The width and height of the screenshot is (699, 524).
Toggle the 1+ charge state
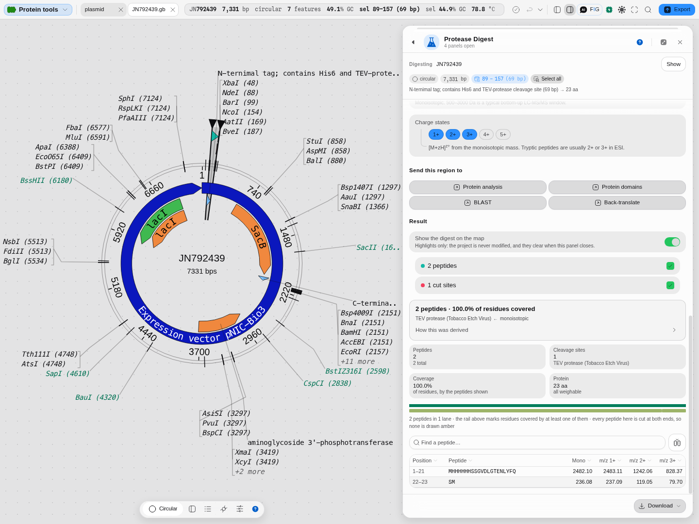point(436,134)
